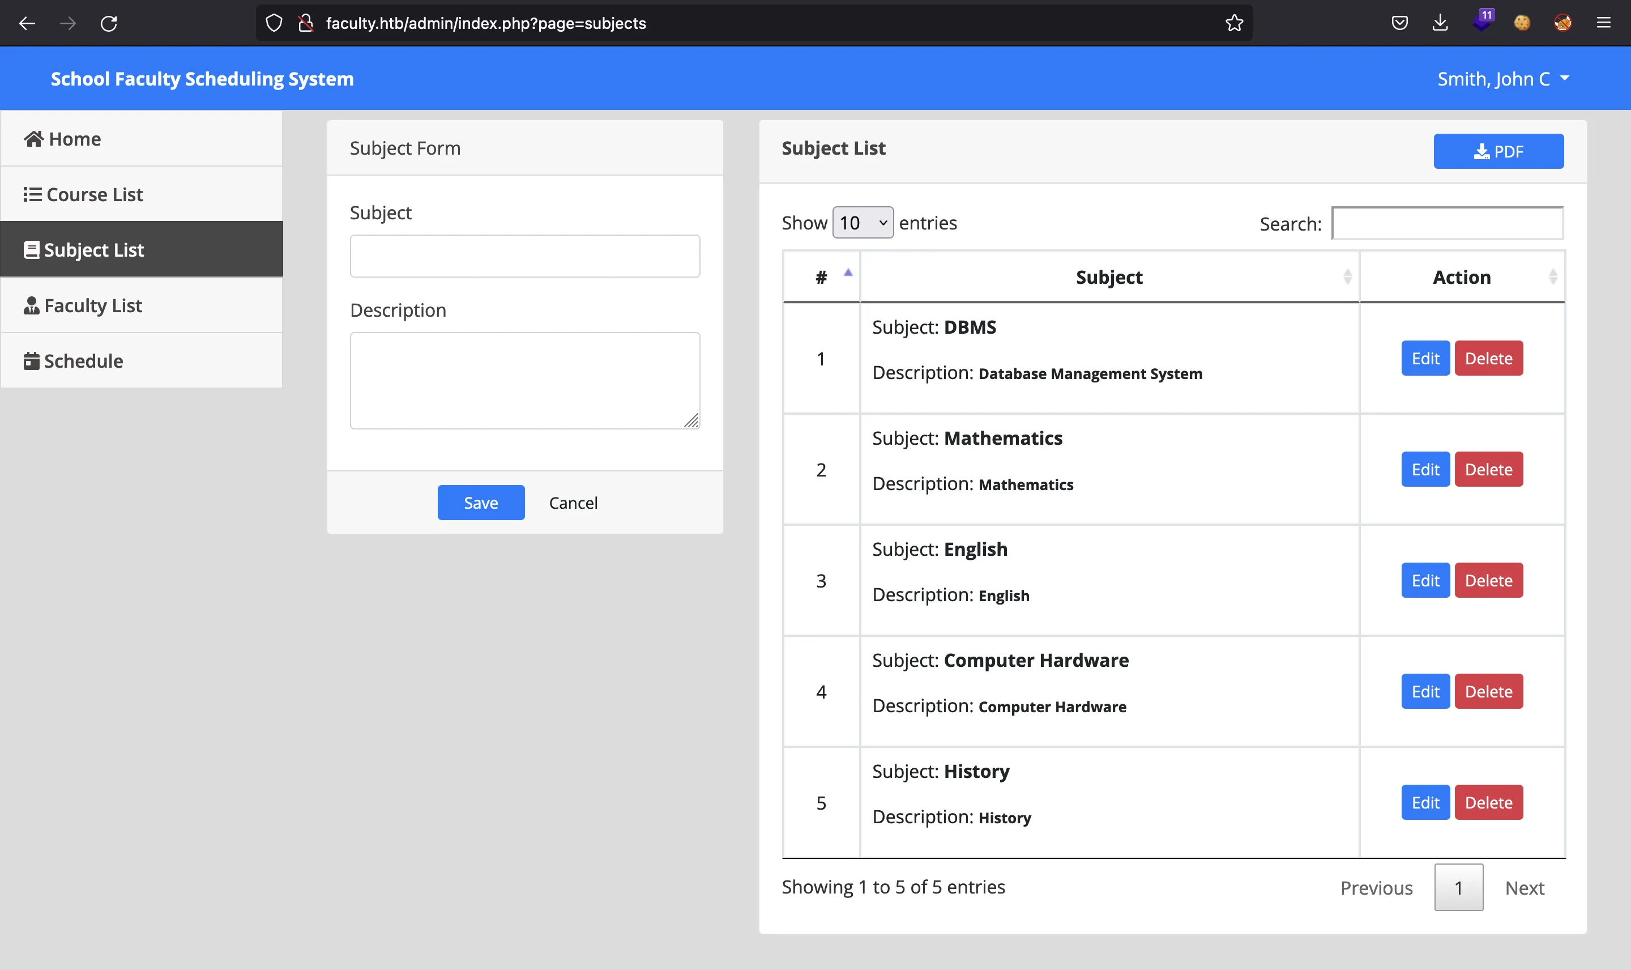
Task: Click the Save button
Action: coord(481,503)
